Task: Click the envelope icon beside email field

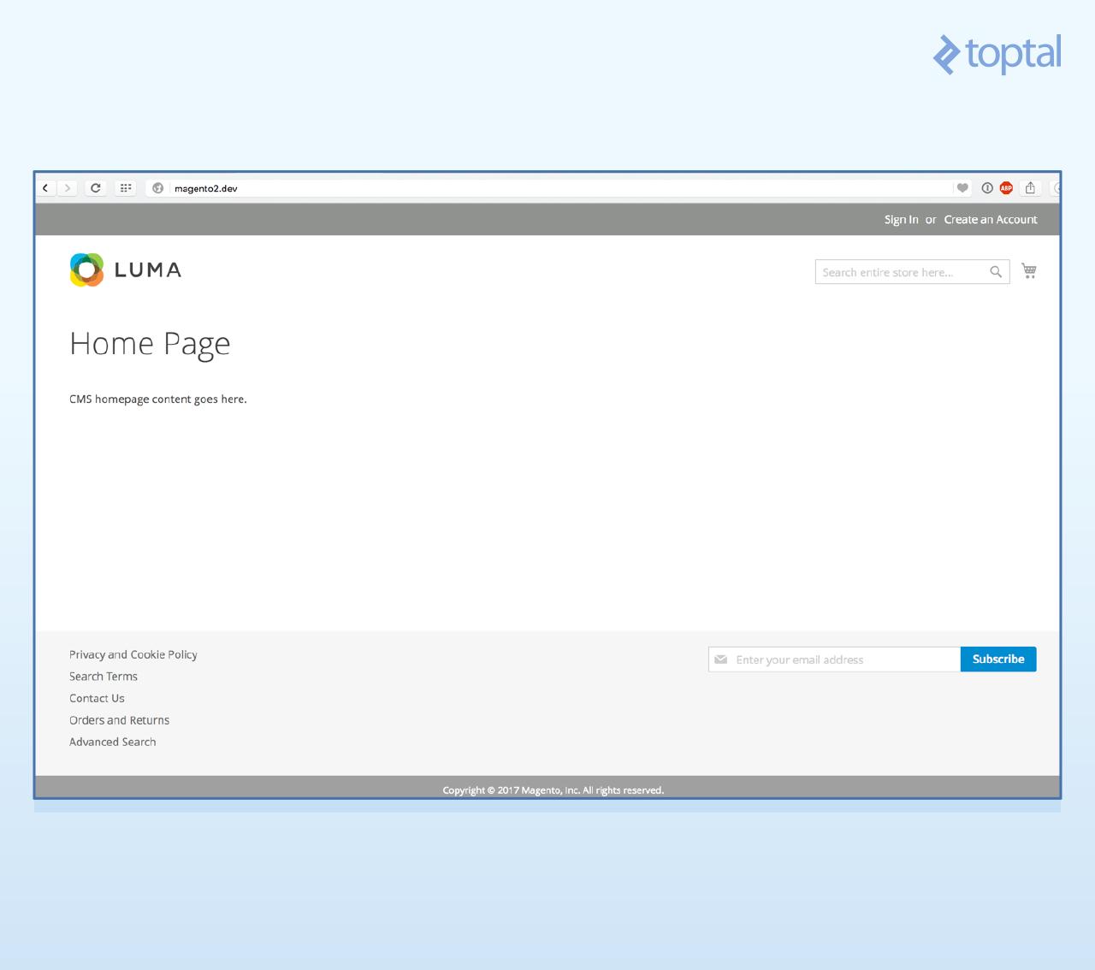Action: point(722,659)
